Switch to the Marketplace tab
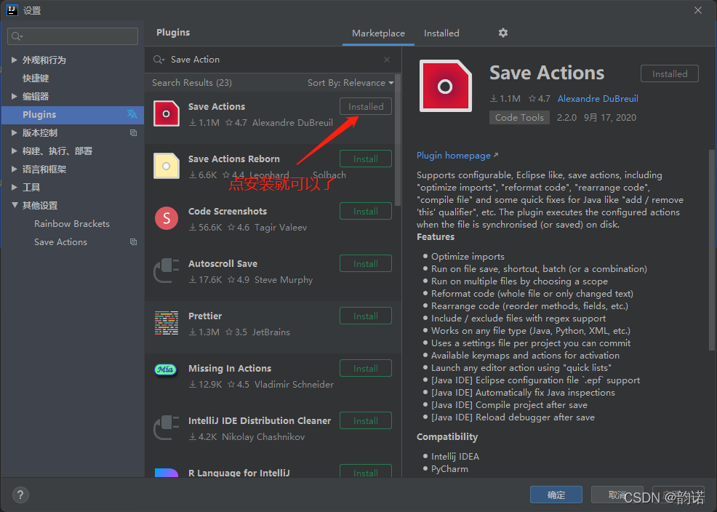This screenshot has width=717, height=512. (x=378, y=33)
